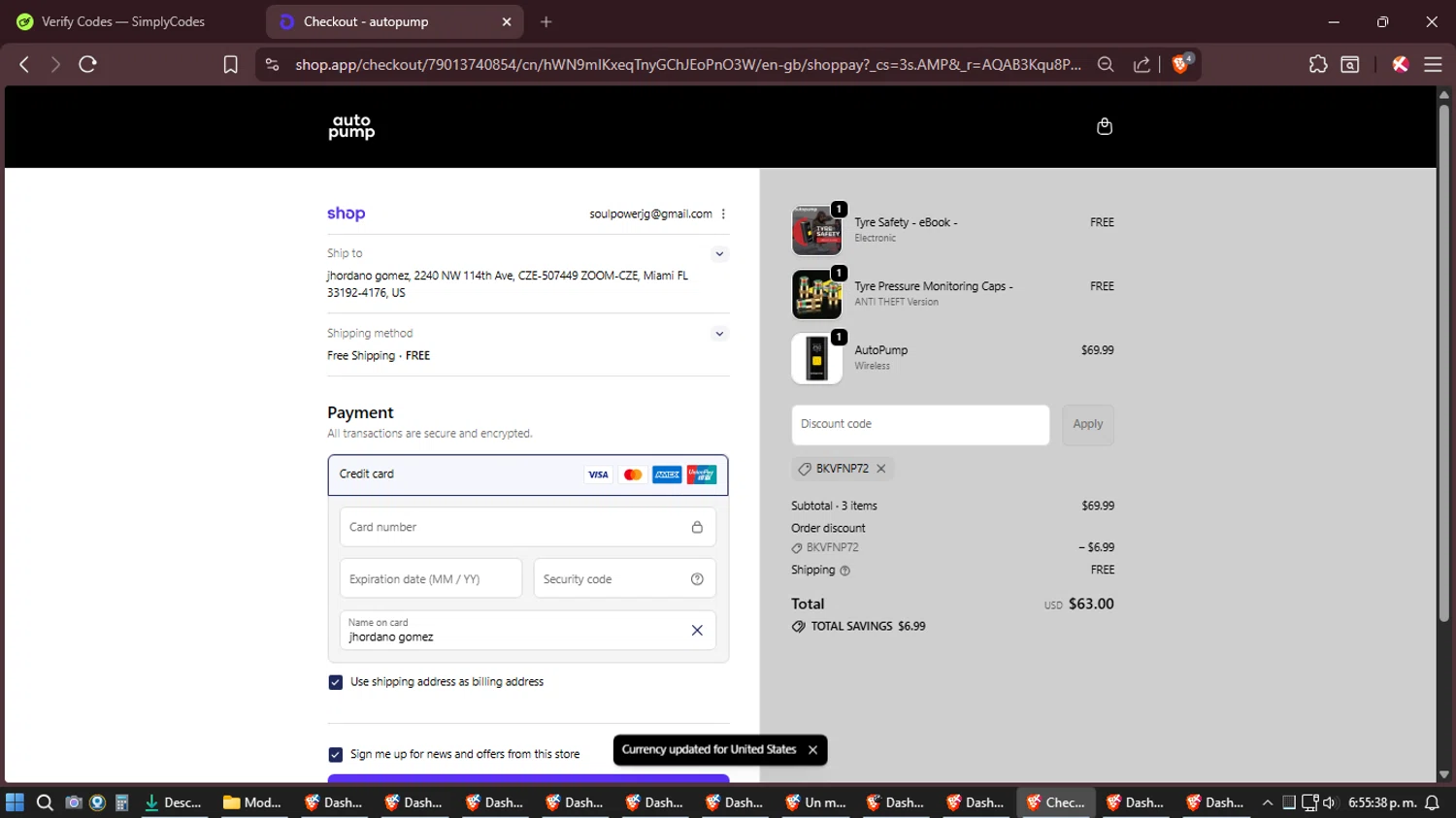Go back to previous page in browser
The width and height of the screenshot is (1456, 818).
pos(24,64)
